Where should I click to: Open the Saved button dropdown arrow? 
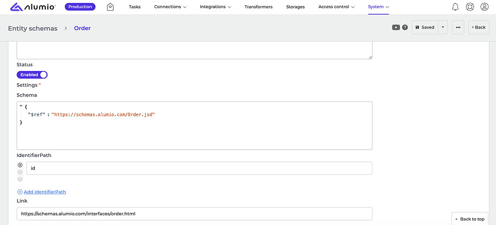[443, 28]
